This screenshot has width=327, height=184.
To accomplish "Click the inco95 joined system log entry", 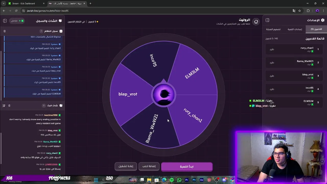I will [x=33, y=80].
